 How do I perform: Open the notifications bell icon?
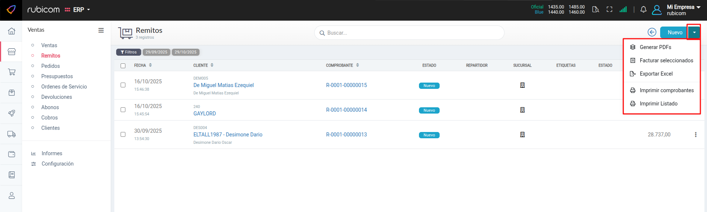643,10
